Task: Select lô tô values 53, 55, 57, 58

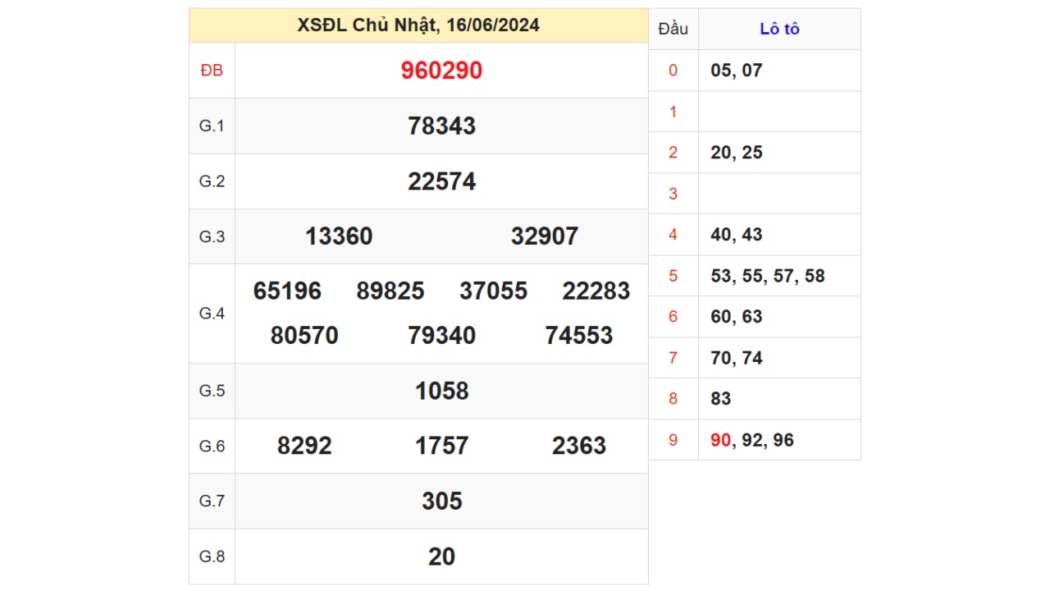Action: [767, 276]
